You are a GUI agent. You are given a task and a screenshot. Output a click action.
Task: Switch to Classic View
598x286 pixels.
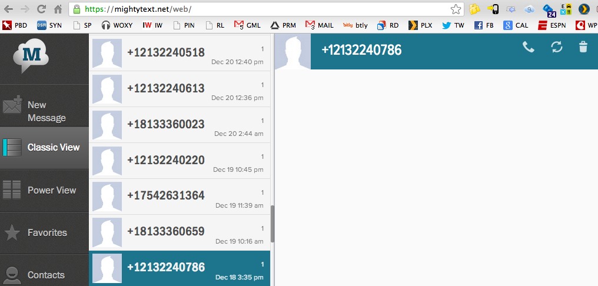click(x=44, y=147)
